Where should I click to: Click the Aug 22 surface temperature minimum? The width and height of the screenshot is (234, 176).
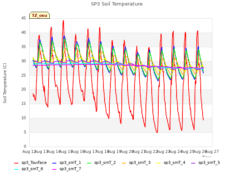click(x=157, y=132)
